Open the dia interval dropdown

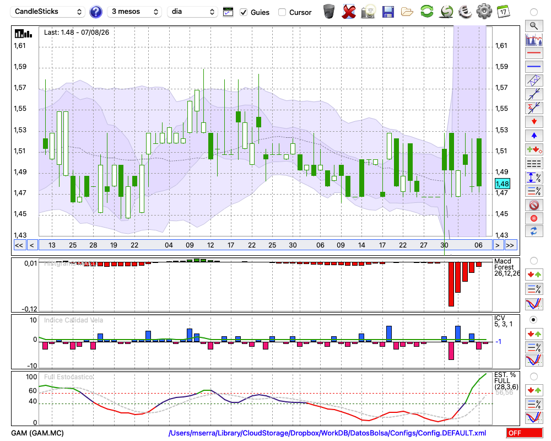(x=192, y=12)
